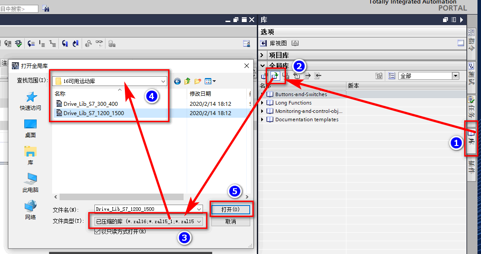Select 桌面 desktop in places bar
Image resolution: width=481 pixels, height=254 pixels.
(x=30, y=129)
